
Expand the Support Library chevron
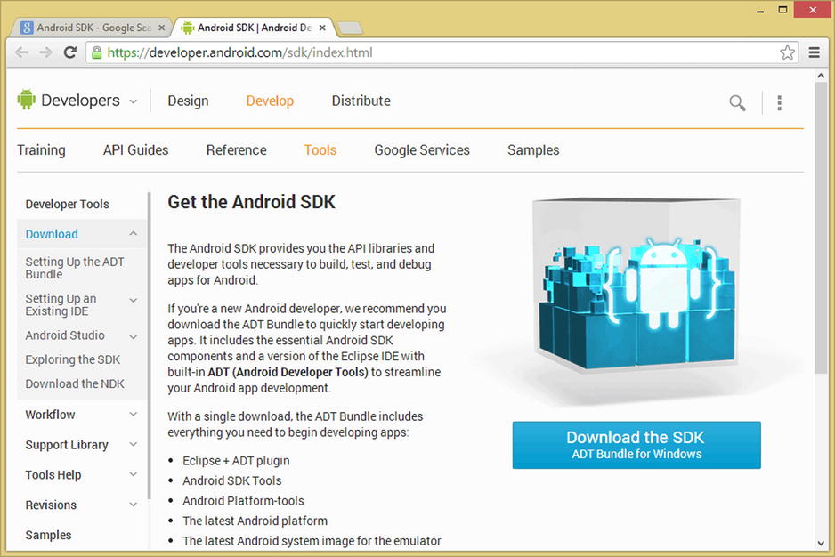tap(134, 444)
